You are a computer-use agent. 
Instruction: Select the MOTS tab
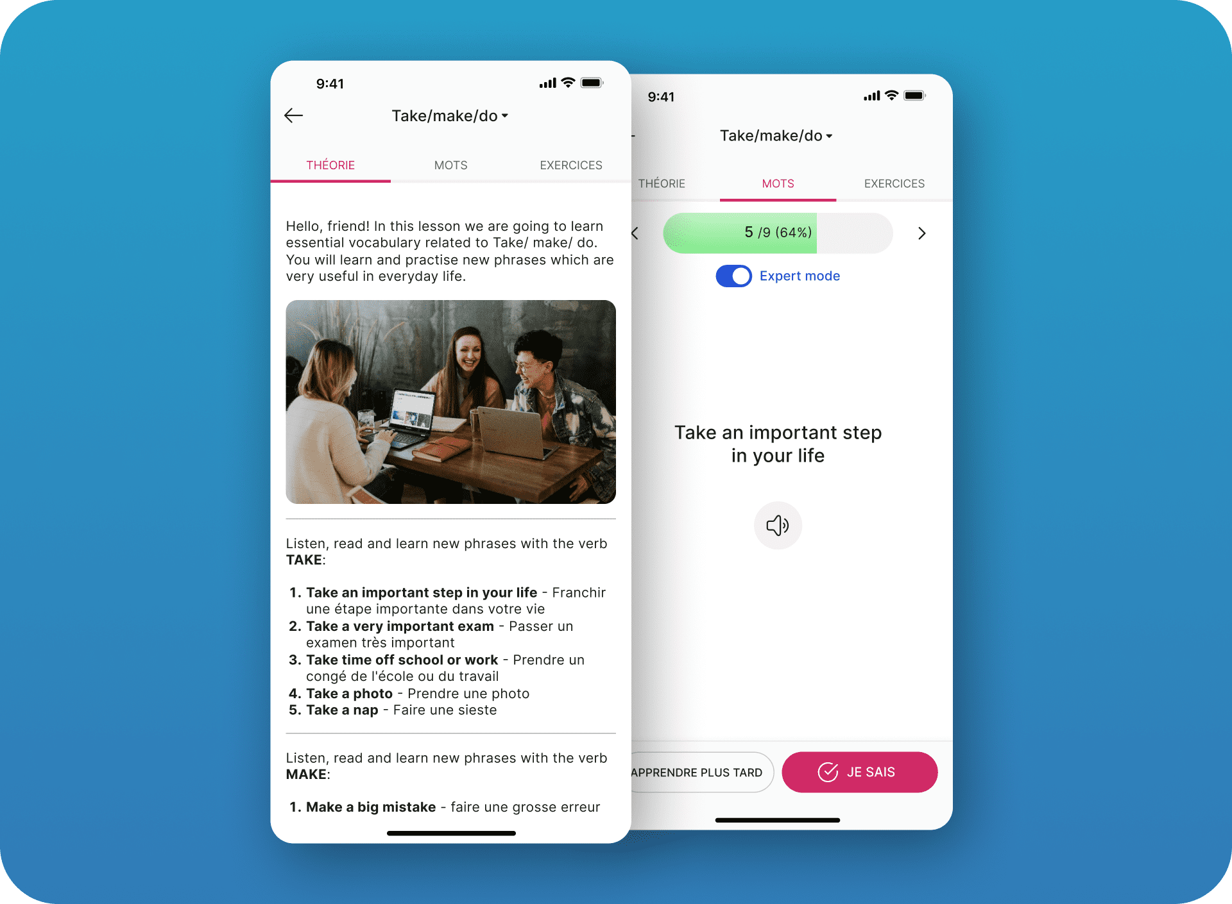(450, 164)
